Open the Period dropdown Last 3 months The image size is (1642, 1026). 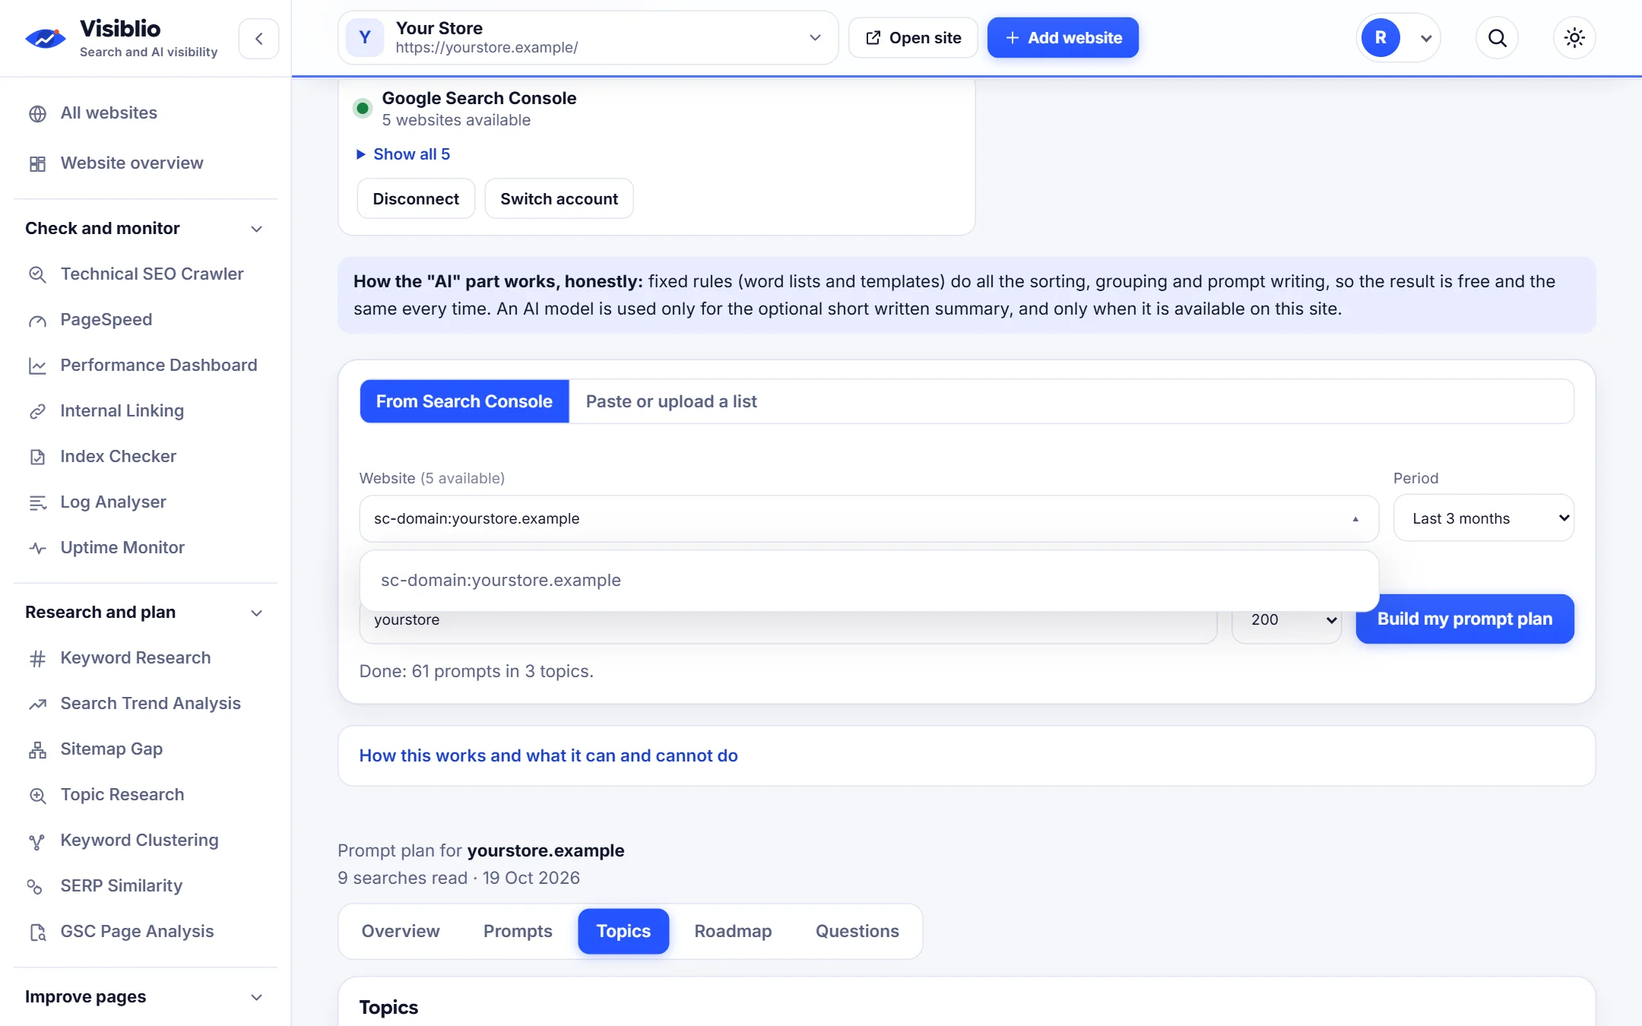click(x=1483, y=518)
